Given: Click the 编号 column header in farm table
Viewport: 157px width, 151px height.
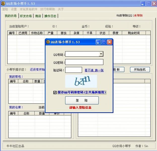Looking at the screenshot, I should point(12,33).
